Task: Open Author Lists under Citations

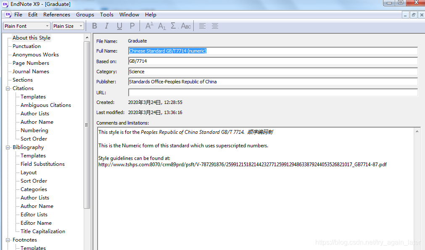Action: point(35,114)
